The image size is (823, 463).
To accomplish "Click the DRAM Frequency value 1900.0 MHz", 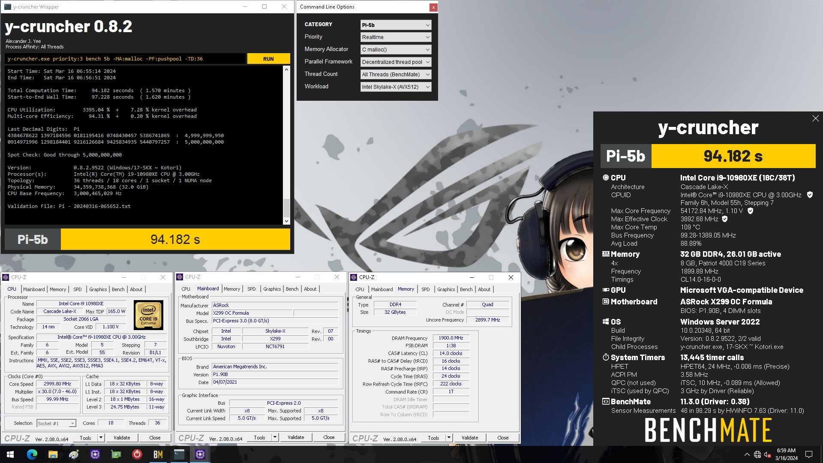I will click(451, 338).
